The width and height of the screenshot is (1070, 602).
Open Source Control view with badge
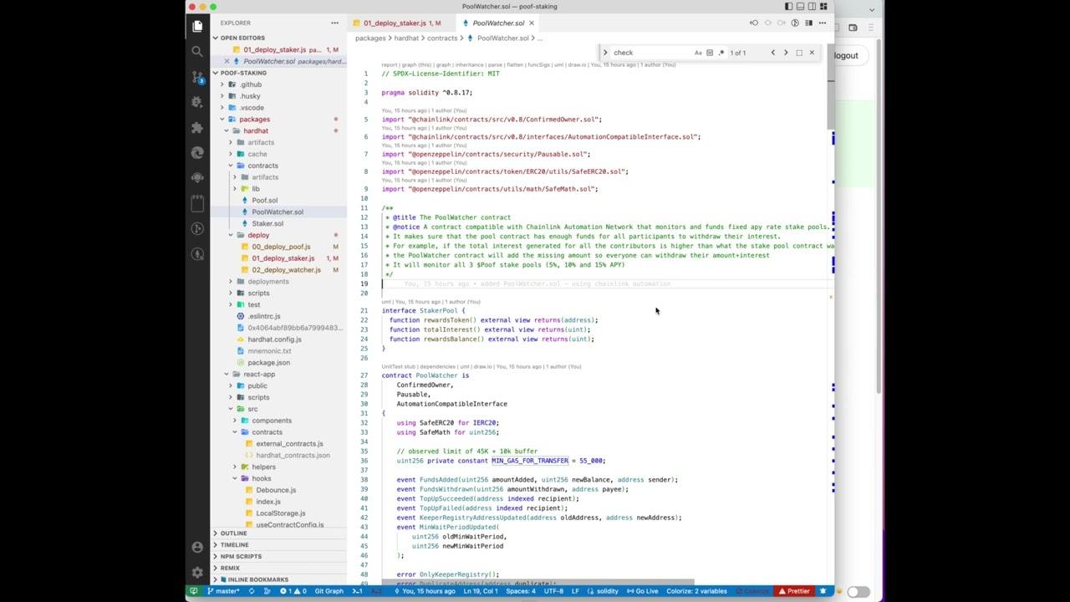197,77
